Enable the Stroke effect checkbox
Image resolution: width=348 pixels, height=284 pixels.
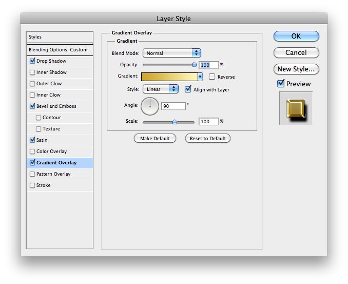pos(32,185)
